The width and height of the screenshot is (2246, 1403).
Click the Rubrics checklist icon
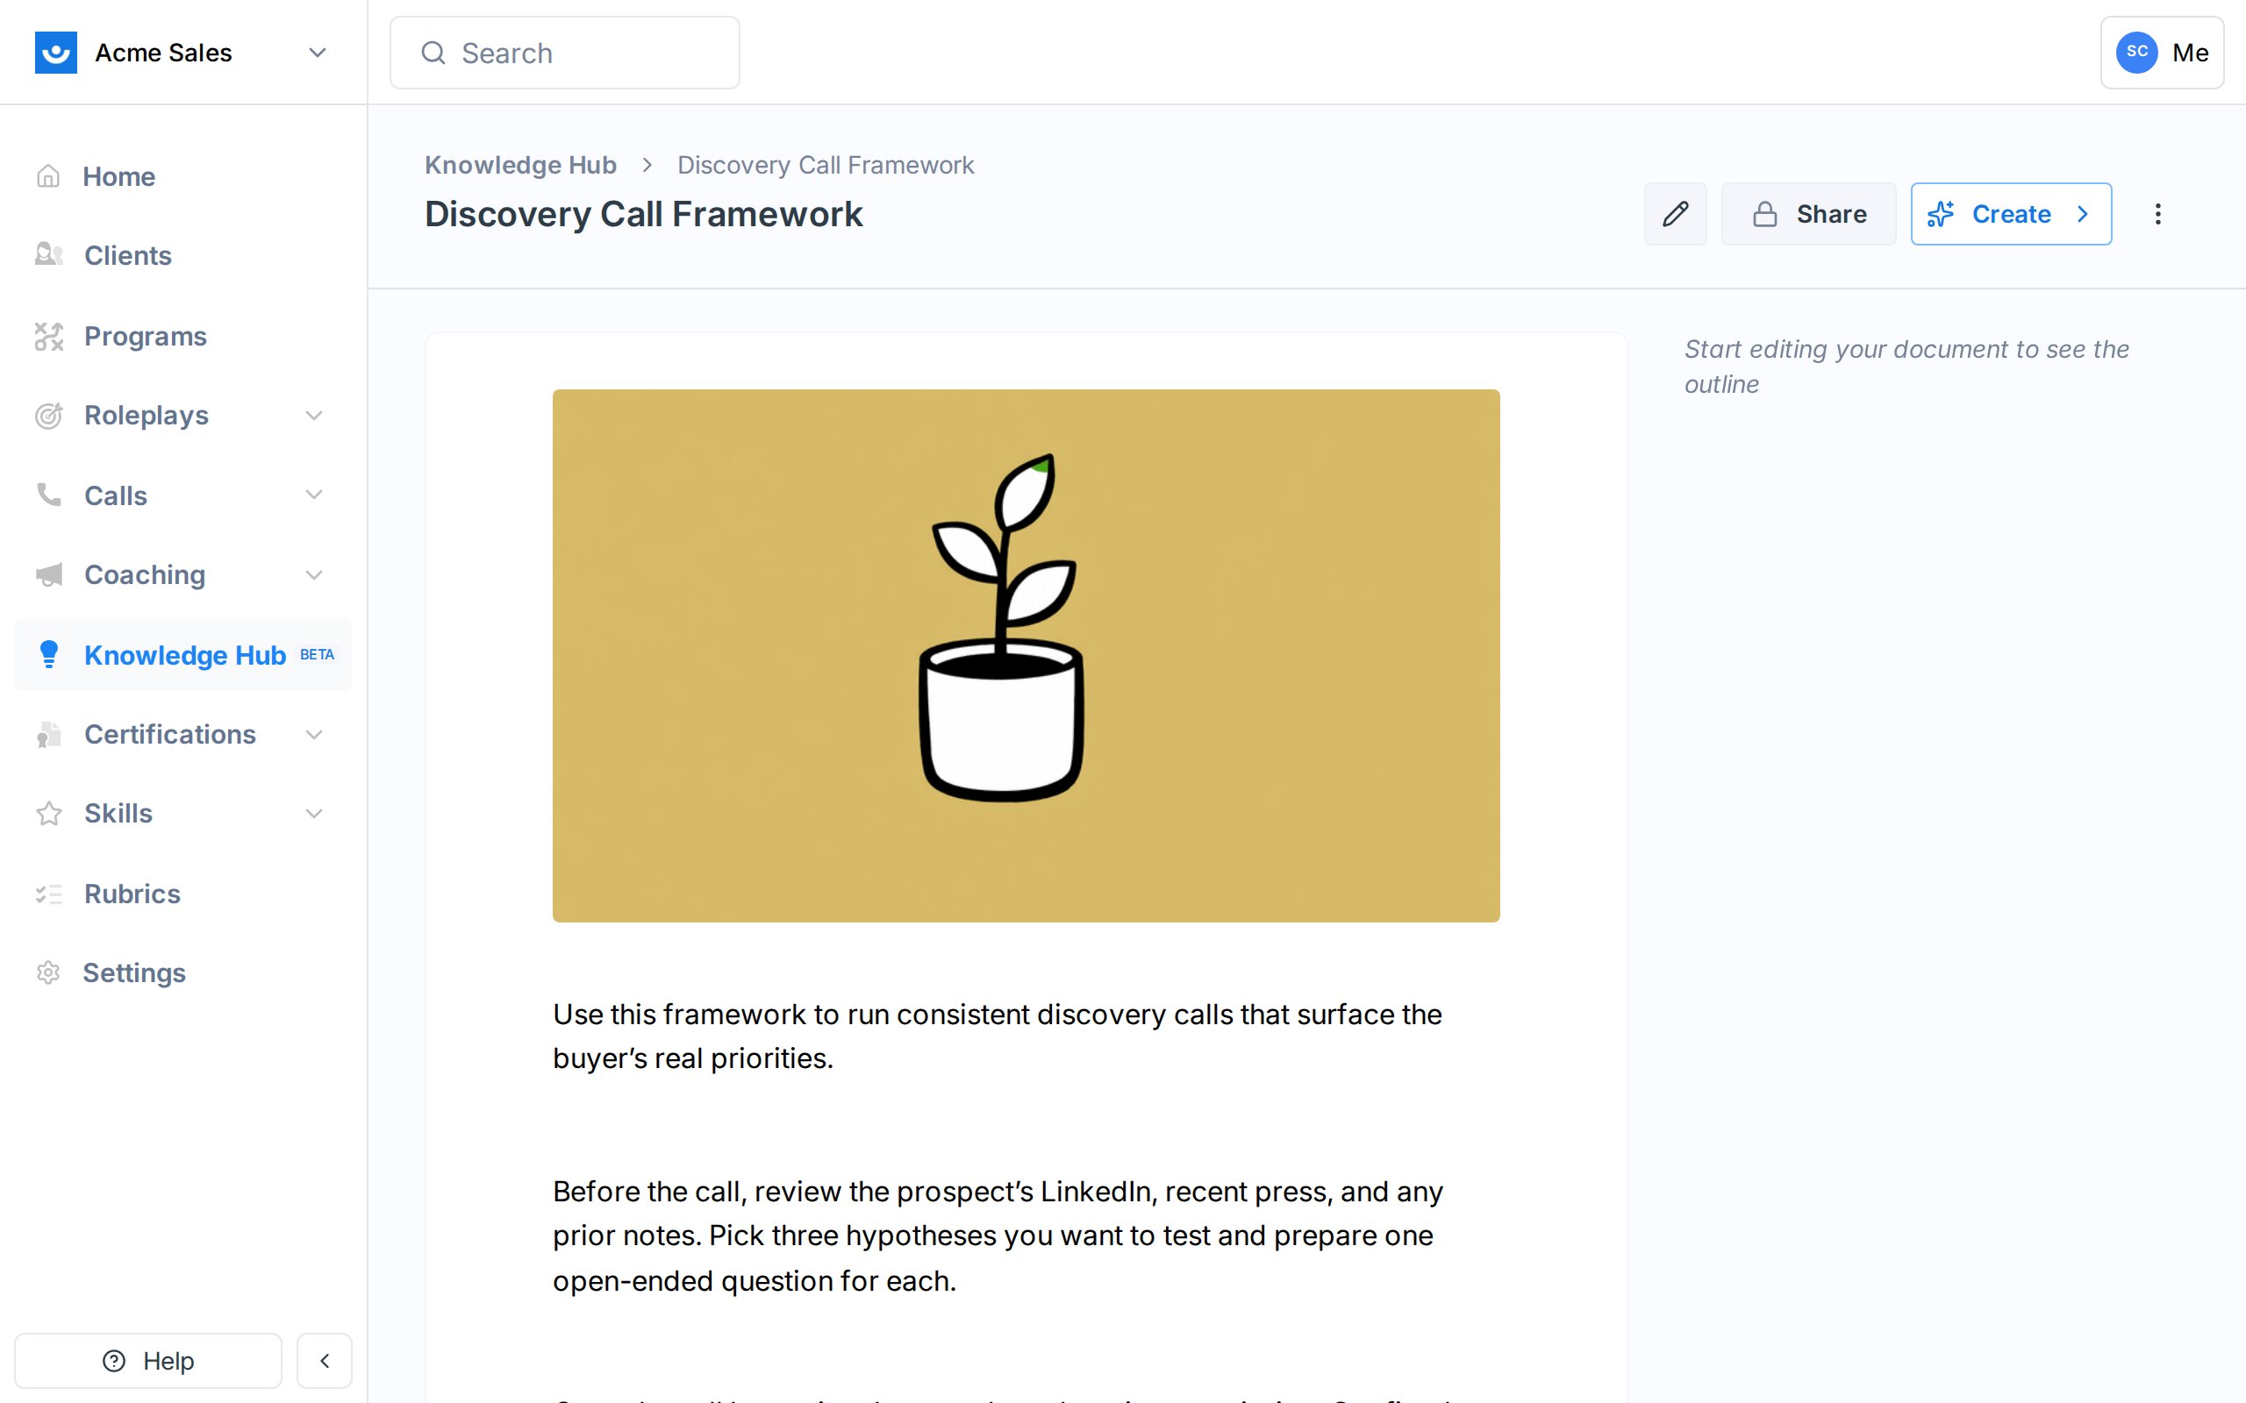[x=48, y=894]
